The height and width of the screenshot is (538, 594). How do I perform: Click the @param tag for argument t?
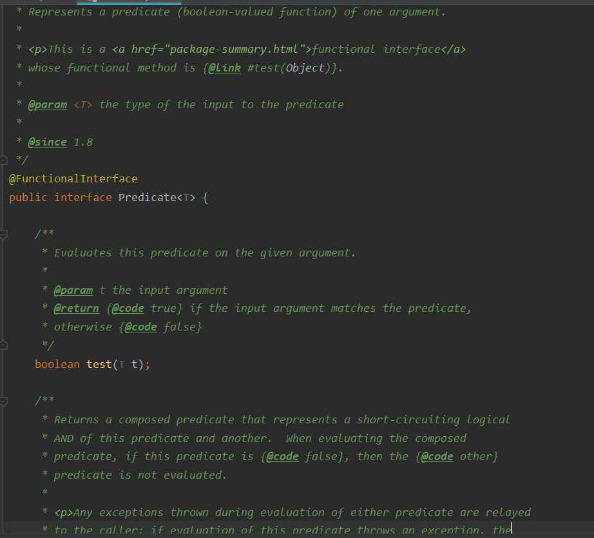click(73, 290)
